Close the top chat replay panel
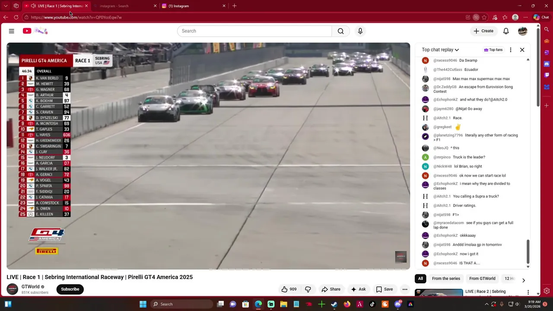 click(522, 50)
